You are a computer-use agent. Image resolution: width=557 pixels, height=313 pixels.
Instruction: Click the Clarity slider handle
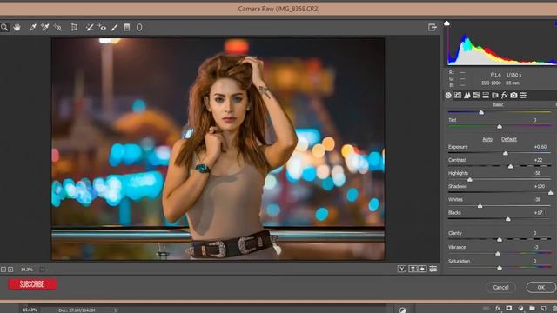click(500, 240)
